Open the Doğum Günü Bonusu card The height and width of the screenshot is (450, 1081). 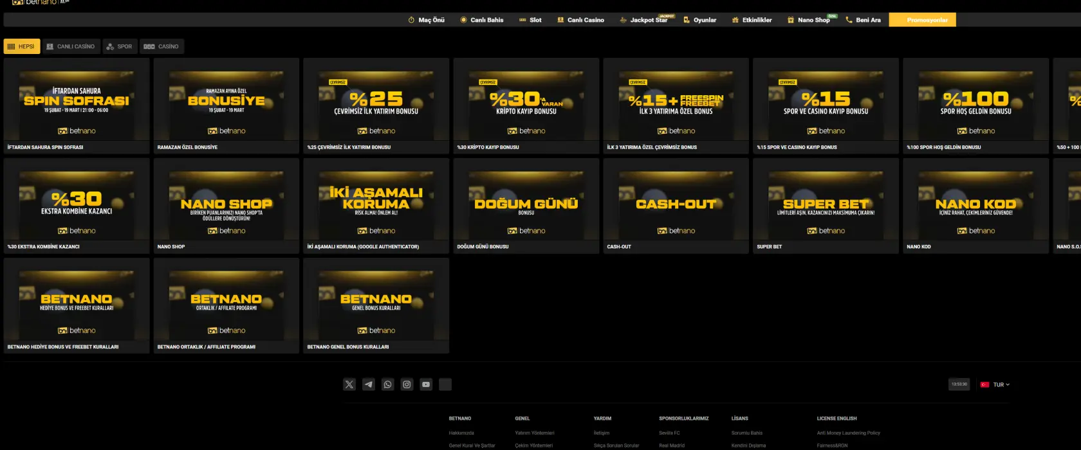point(526,205)
